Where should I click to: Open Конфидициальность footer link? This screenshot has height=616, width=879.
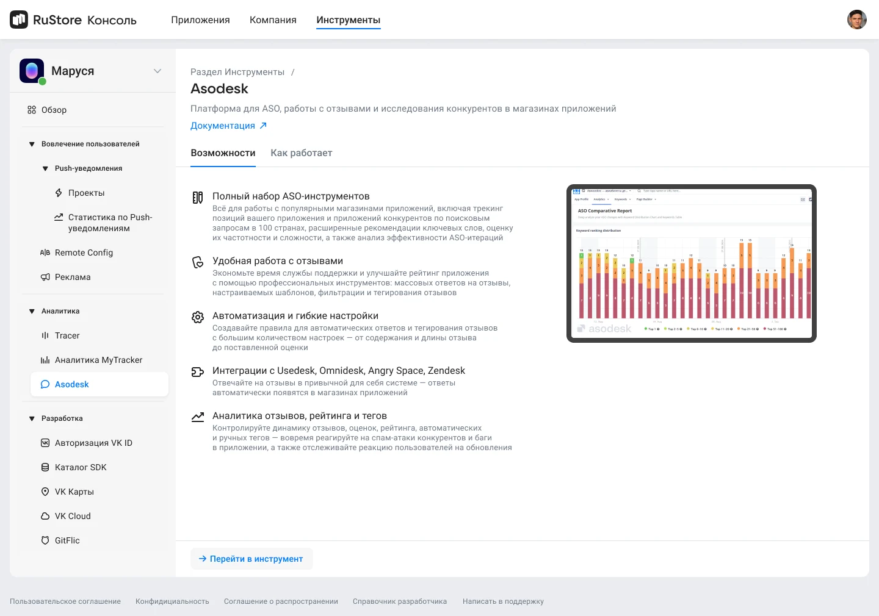click(x=172, y=601)
